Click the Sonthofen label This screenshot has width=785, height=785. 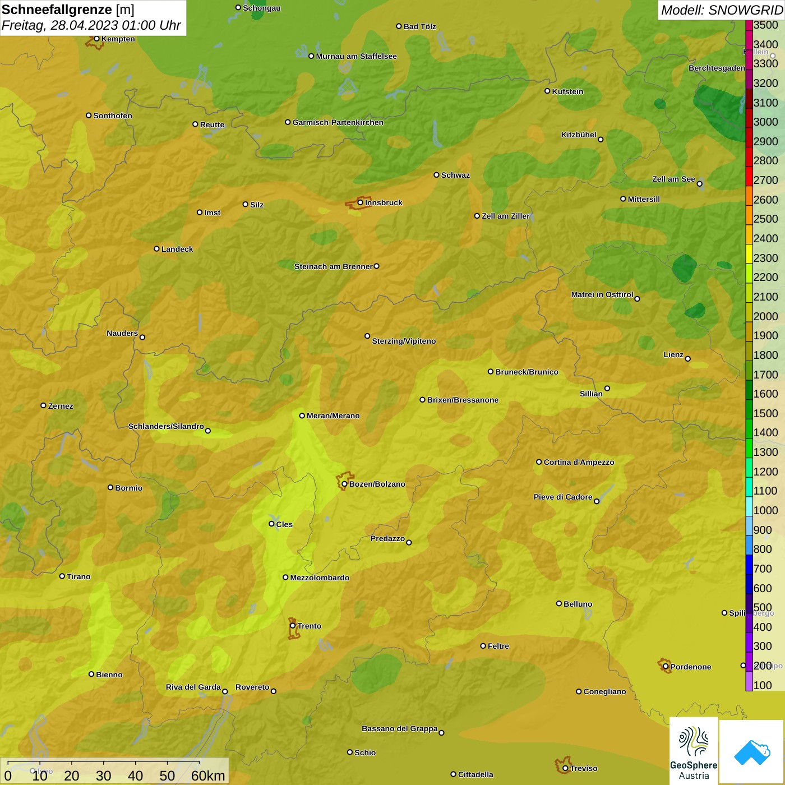click(x=113, y=116)
